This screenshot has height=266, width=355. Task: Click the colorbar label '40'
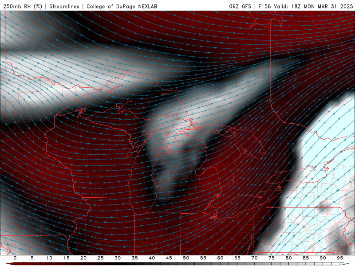tap(152, 258)
